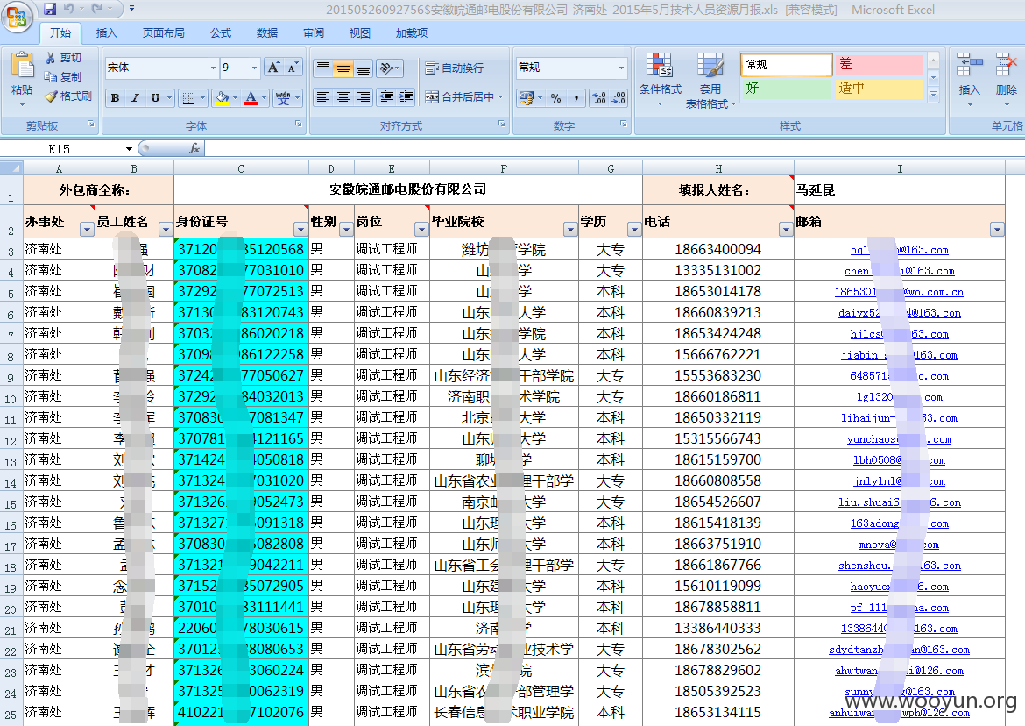Apply the 好 good cell style
Image resolution: width=1025 pixels, height=726 pixels.
coord(787,88)
